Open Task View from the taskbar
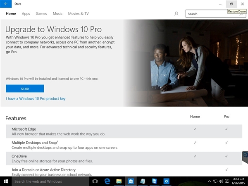 coord(95,181)
